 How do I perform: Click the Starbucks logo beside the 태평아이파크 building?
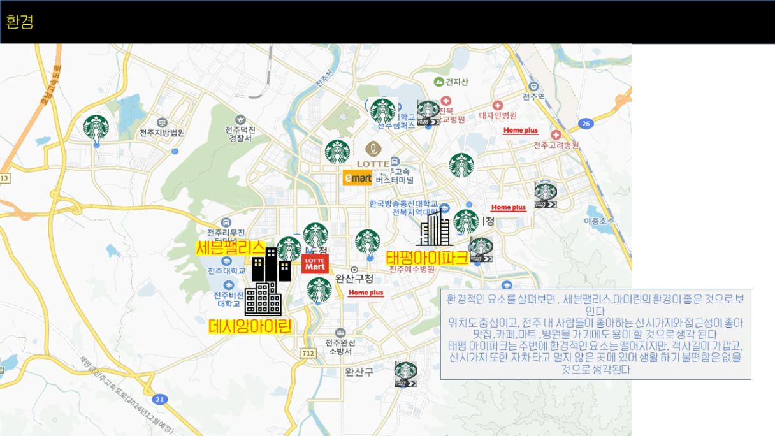[466, 222]
